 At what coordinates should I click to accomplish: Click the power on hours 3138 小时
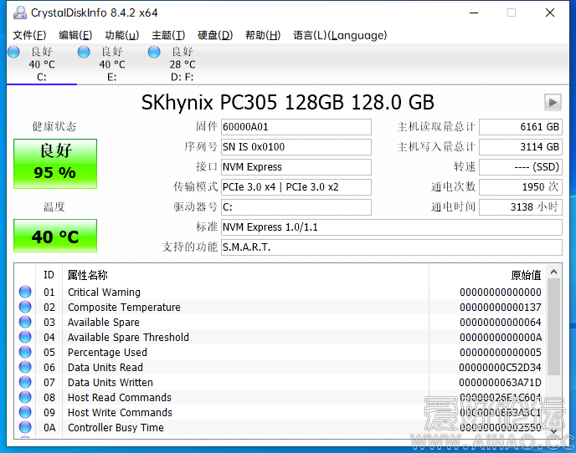click(x=521, y=207)
